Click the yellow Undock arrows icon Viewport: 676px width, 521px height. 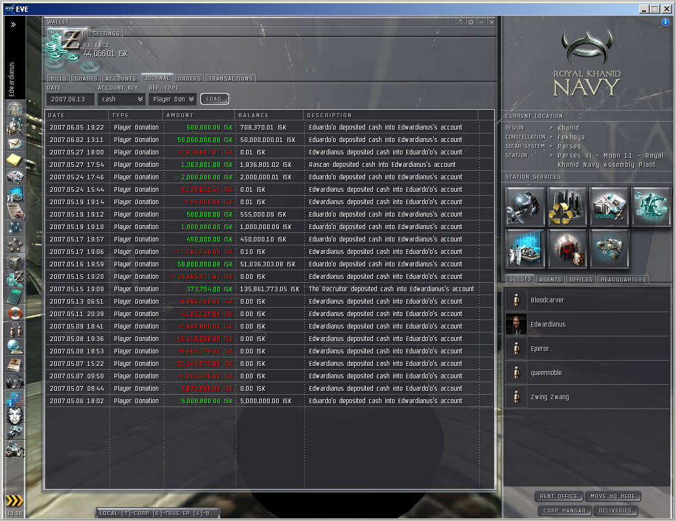[14, 500]
